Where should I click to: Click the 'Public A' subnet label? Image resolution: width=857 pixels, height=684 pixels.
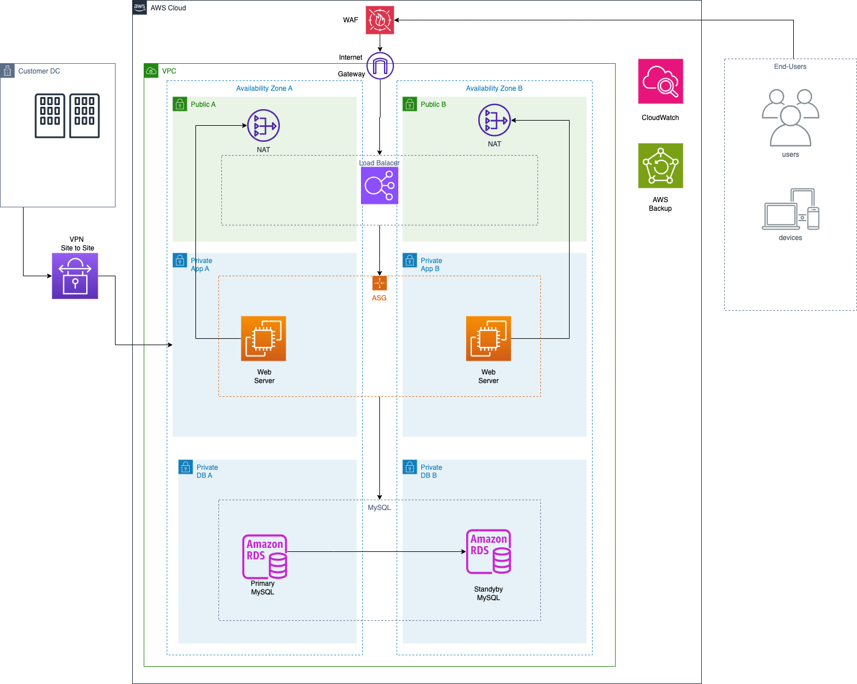(x=203, y=105)
